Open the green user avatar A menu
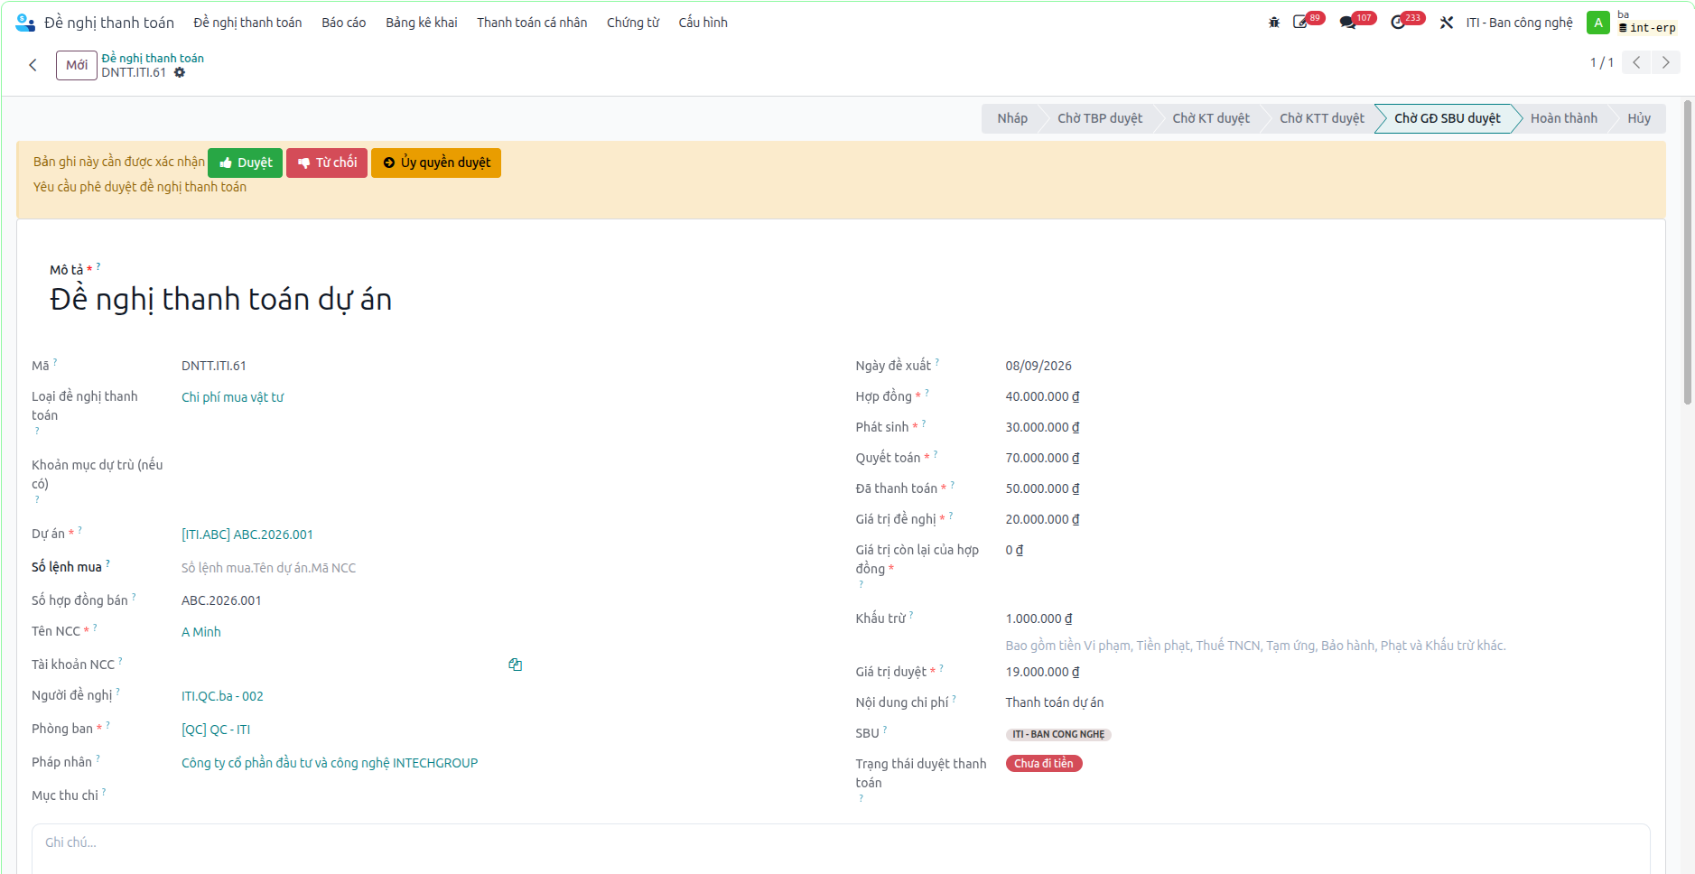 (1598, 23)
